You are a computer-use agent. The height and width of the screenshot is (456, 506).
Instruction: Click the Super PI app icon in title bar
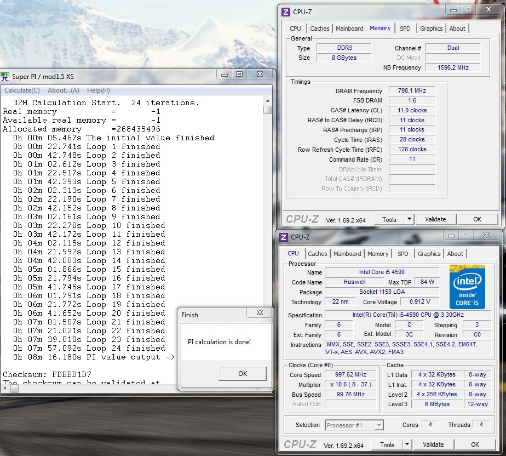pos(5,77)
